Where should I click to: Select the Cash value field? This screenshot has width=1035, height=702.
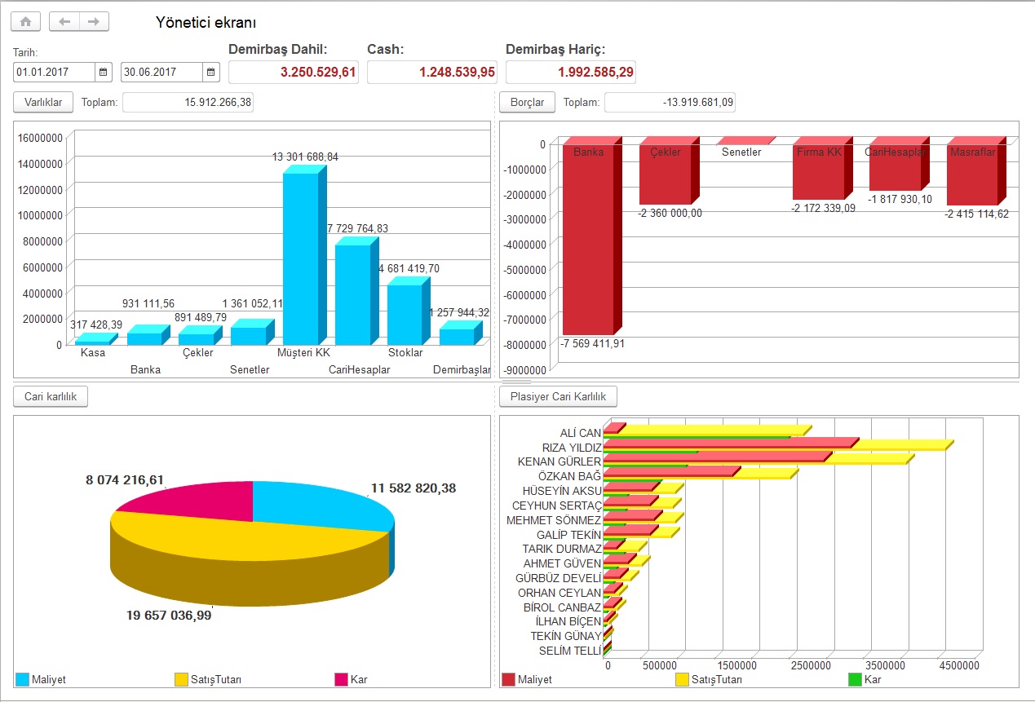pyautogui.click(x=431, y=73)
